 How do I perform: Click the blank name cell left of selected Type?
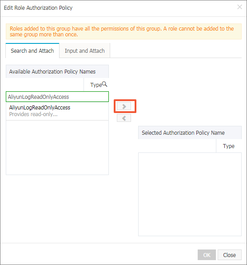tap(177, 146)
